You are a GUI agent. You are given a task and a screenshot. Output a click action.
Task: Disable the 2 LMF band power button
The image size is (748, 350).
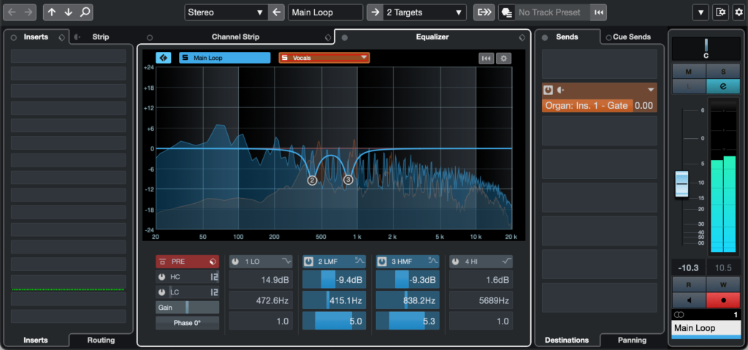[x=309, y=262]
